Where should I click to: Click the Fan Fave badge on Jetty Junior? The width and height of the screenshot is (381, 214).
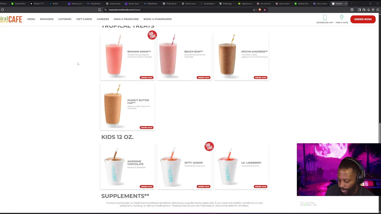209,146
